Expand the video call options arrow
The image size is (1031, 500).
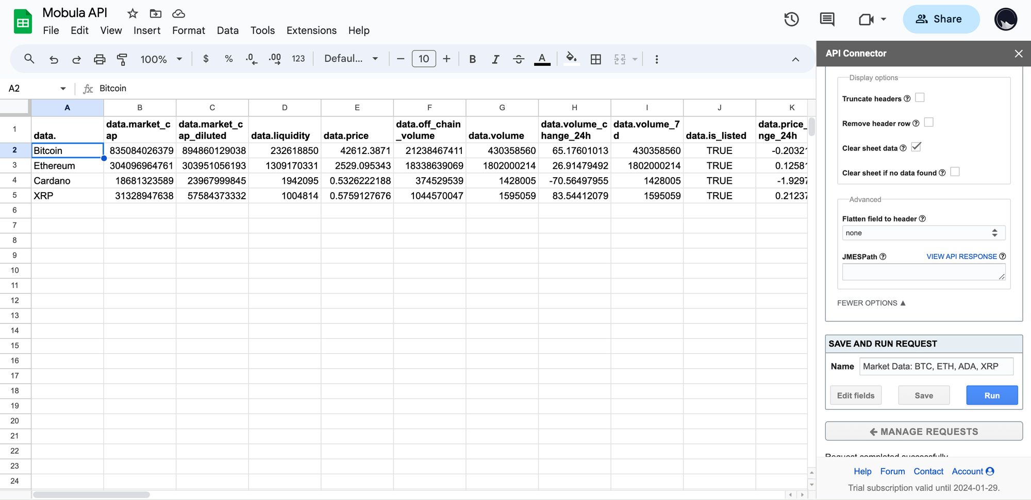click(884, 20)
